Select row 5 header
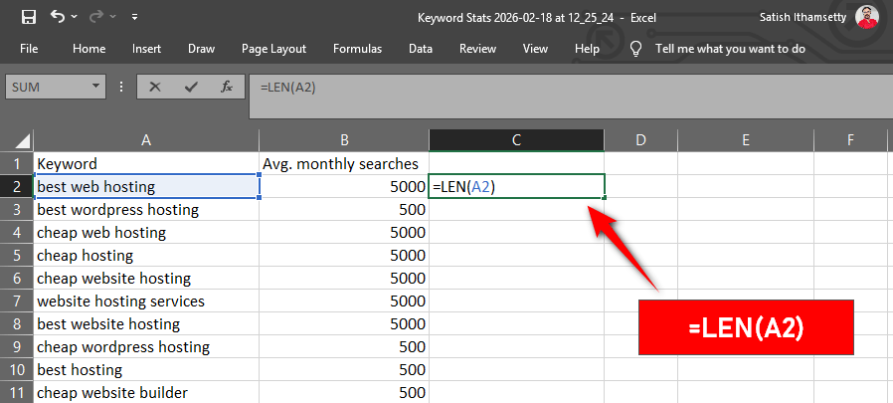This screenshot has height=403, width=893. 17,256
